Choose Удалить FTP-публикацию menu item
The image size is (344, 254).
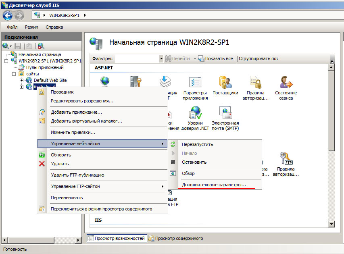coord(102,175)
